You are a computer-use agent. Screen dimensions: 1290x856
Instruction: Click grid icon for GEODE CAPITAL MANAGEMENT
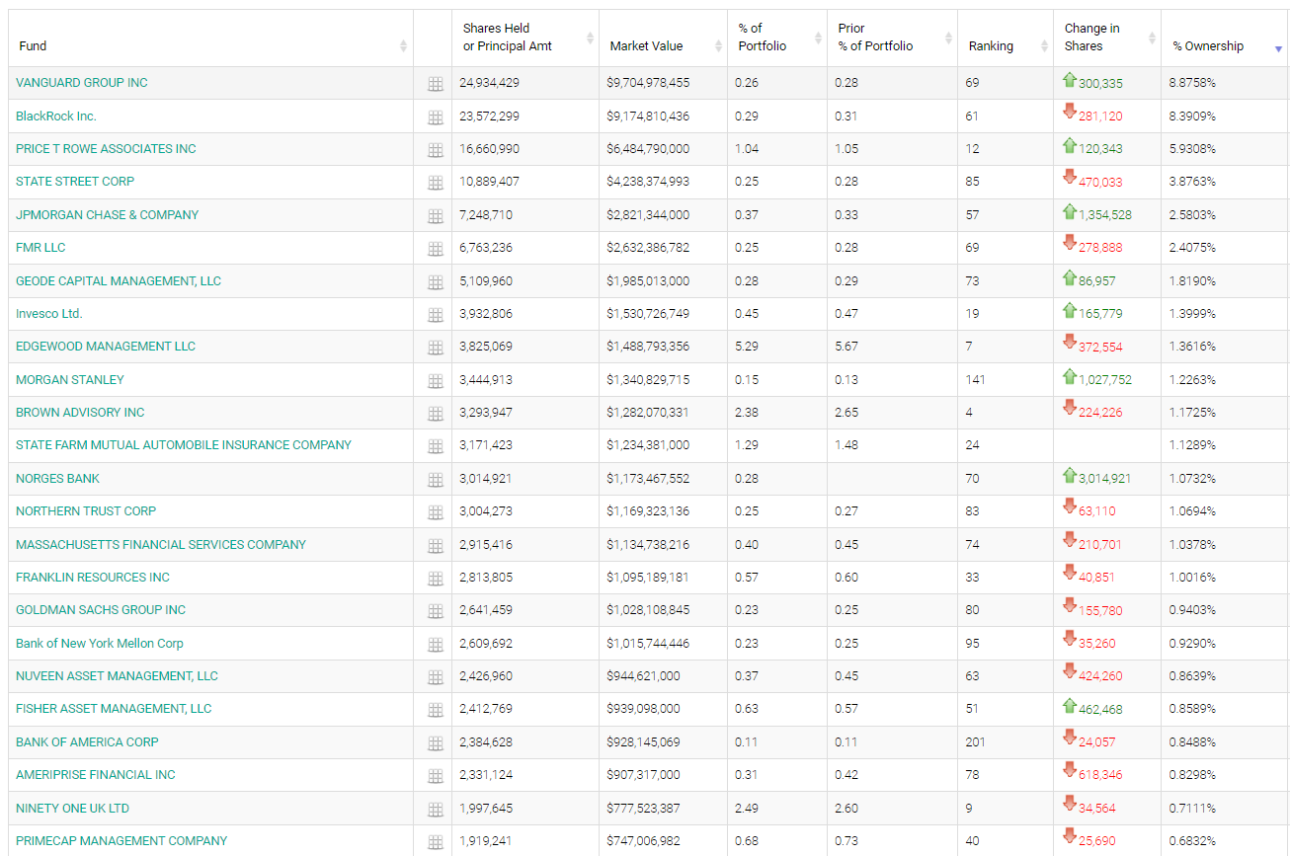click(x=435, y=282)
